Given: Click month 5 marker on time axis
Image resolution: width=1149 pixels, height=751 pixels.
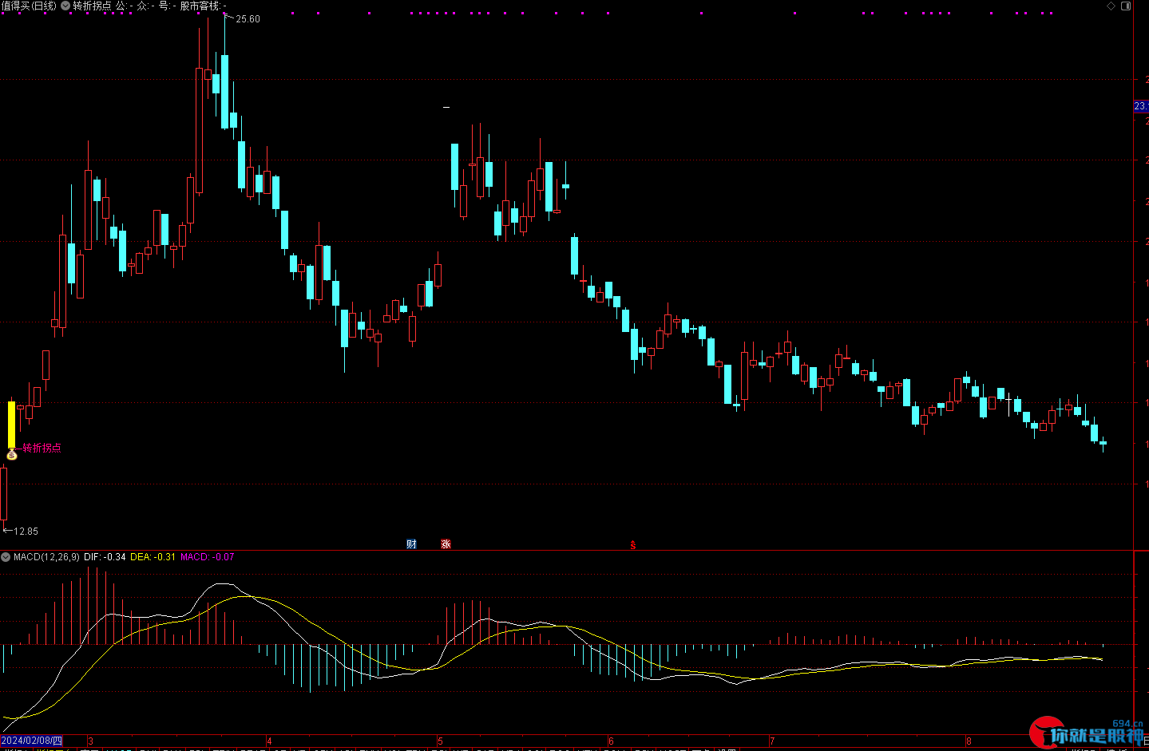Looking at the screenshot, I should click(x=440, y=741).
